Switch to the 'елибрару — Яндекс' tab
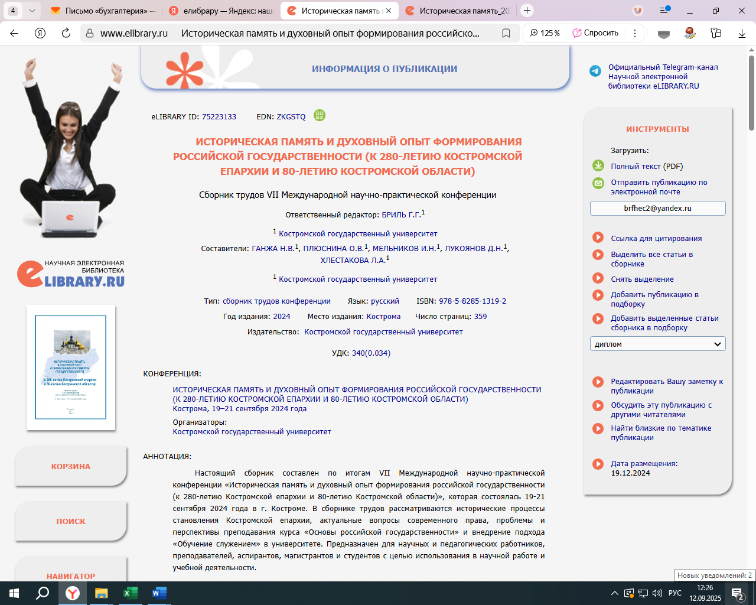 point(221,11)
